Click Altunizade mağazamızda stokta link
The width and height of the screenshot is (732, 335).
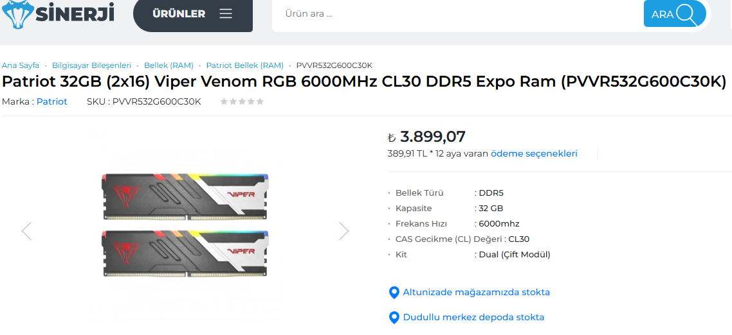476,292
